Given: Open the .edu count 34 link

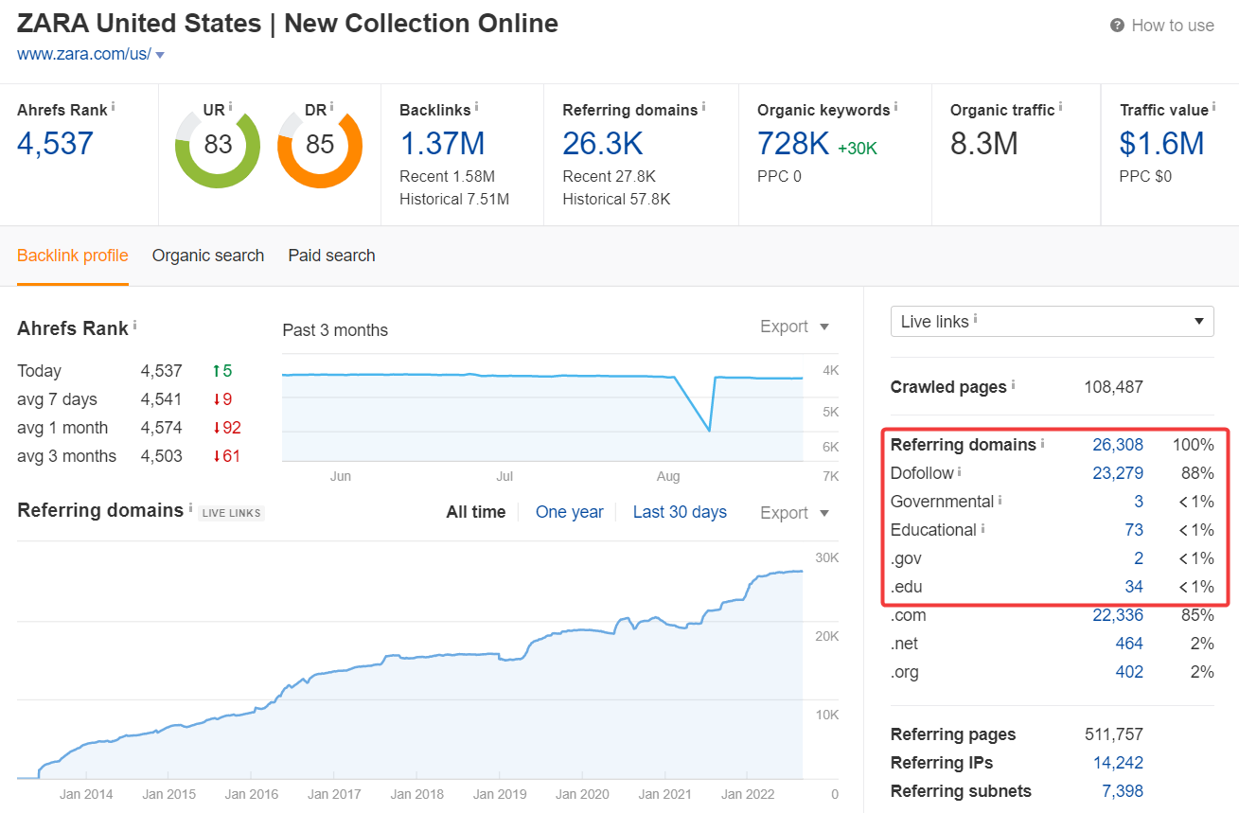Looking at the screenshot, I should (1134, 587).
